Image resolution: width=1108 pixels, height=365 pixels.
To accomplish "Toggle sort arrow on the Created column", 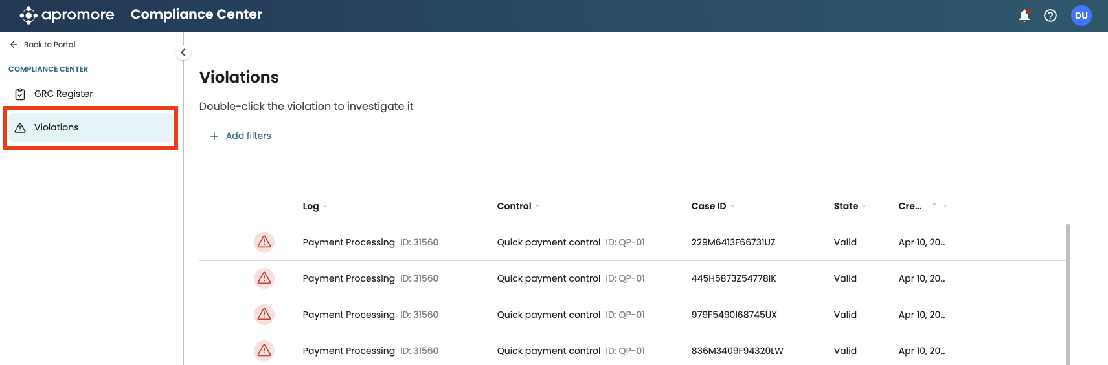I will pos(934,206).
